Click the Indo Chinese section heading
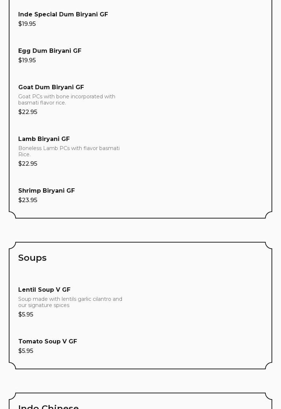The width and height of the screenshot is (281, 409). click(x=49, y=406)
